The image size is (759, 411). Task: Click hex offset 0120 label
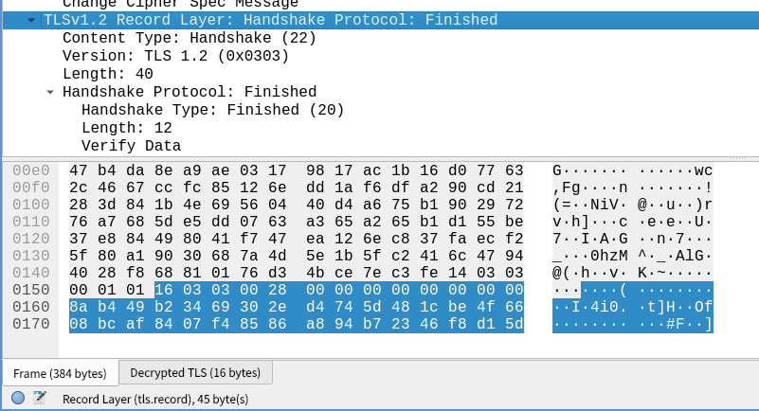click(x=31, y=239)
